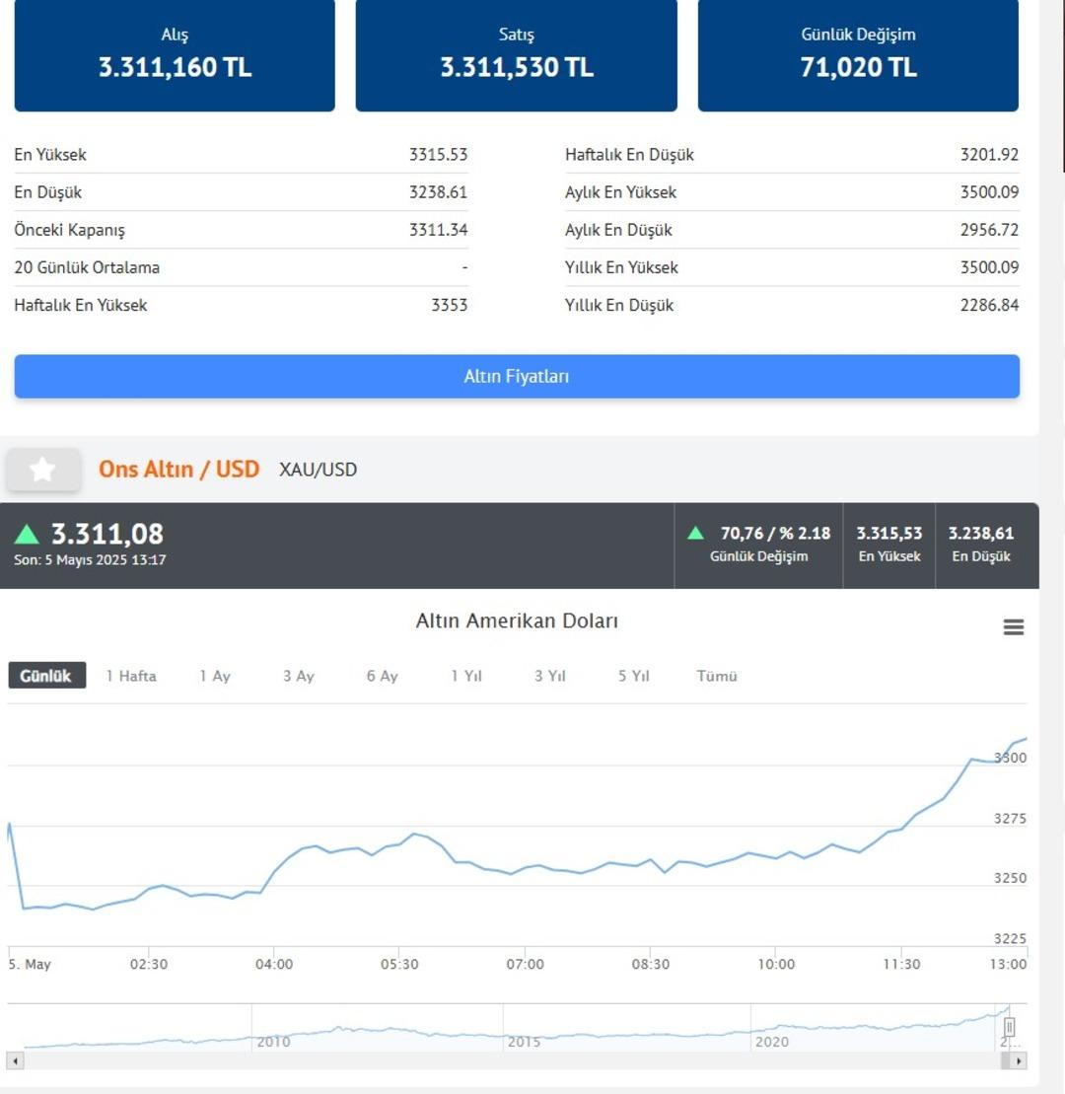Viewport: 1065px width, 1094px height.
Task: Click the Alış price box
Action: (x=175, y=55)
